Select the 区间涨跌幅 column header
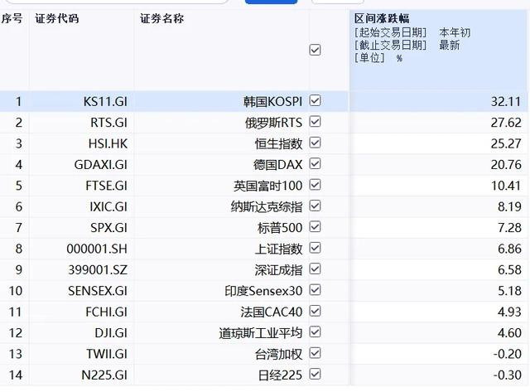This screenshot has width=530, height=392. (x=382, y=18)
